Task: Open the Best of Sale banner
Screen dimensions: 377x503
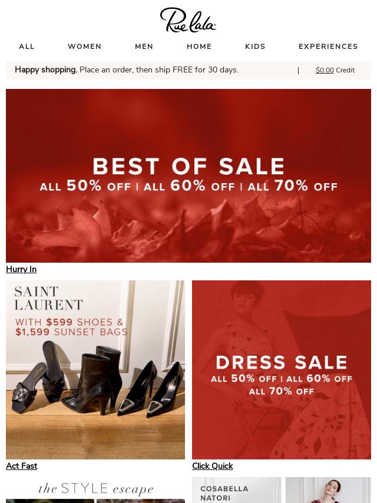Action: (188, 176)
